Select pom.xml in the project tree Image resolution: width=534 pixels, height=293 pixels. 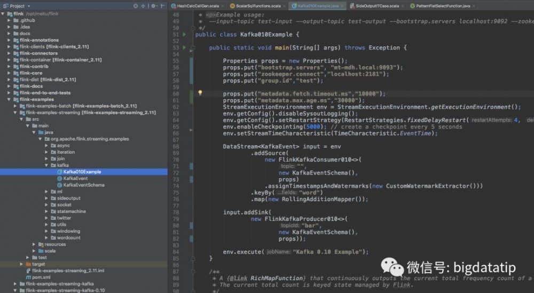click(41, 278)
